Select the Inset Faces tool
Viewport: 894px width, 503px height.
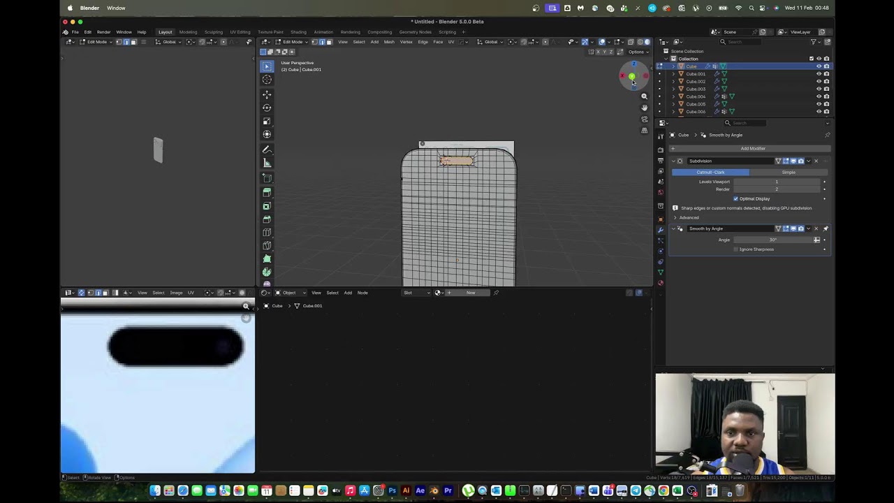click(267, 206)
